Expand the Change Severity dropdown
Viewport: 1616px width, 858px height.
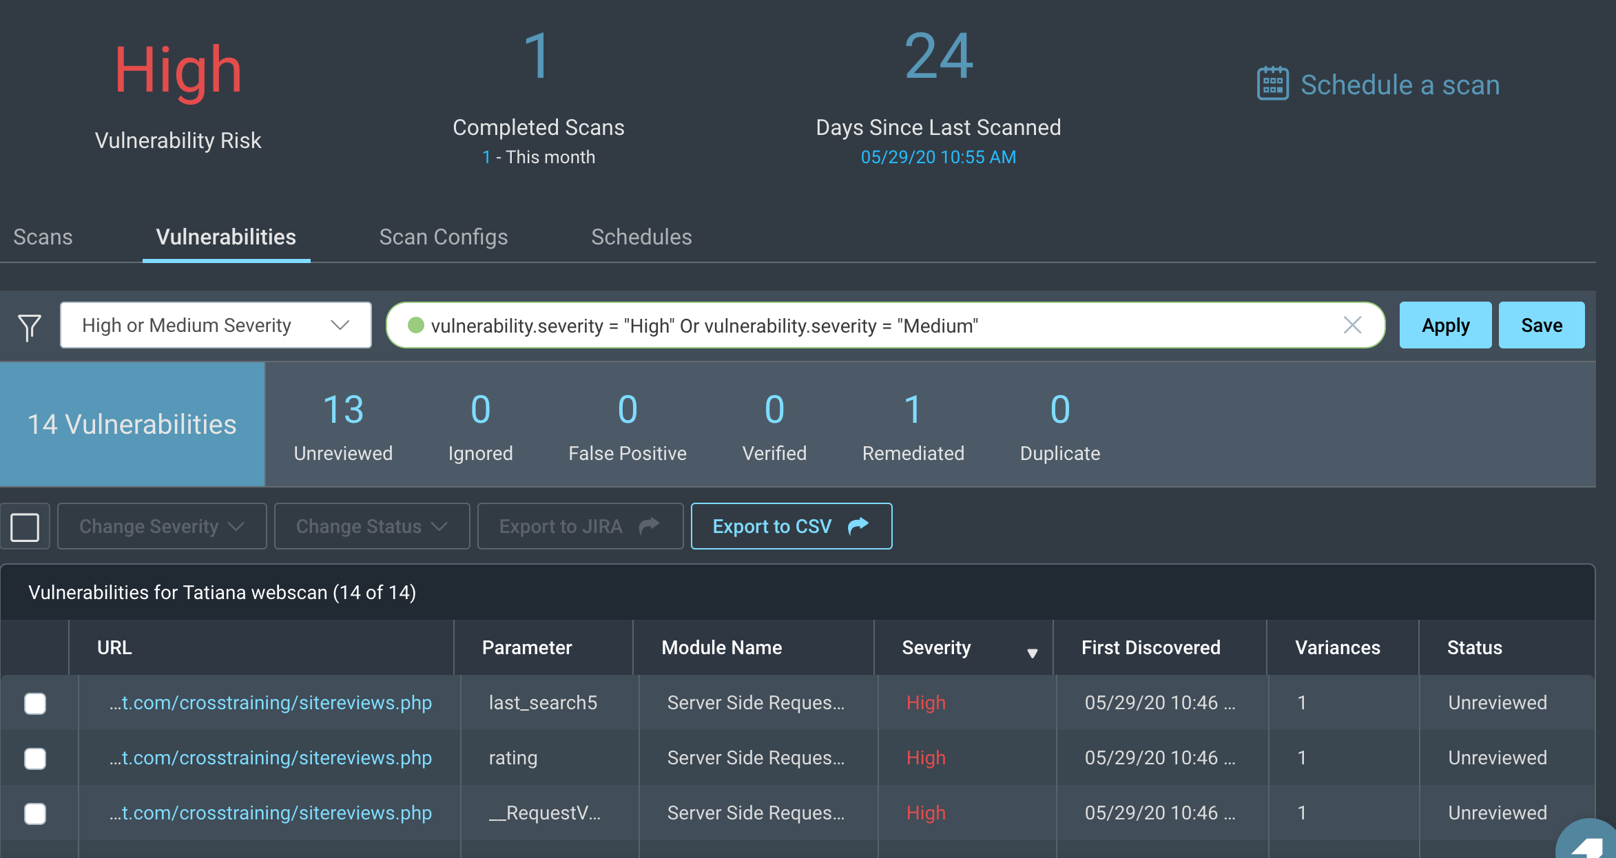coord(162,526)
